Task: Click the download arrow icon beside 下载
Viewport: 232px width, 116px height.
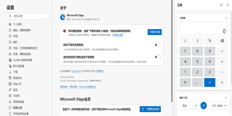Action: (10, 72)
